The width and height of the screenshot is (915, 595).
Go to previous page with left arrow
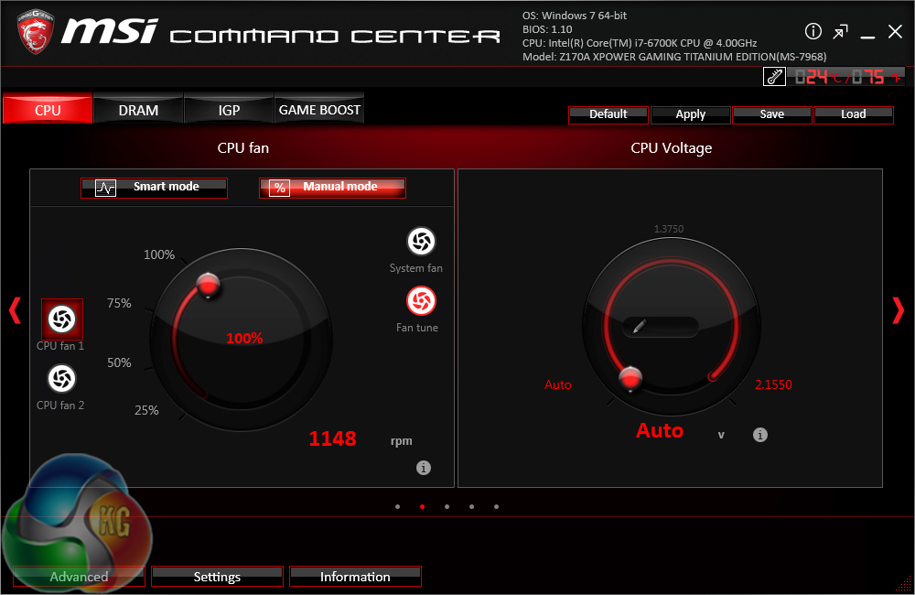tap(16, 310)
